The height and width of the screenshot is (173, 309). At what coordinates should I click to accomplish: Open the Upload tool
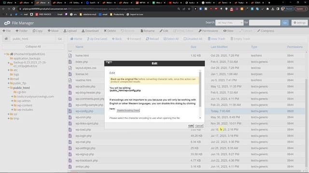coord(70,31)
